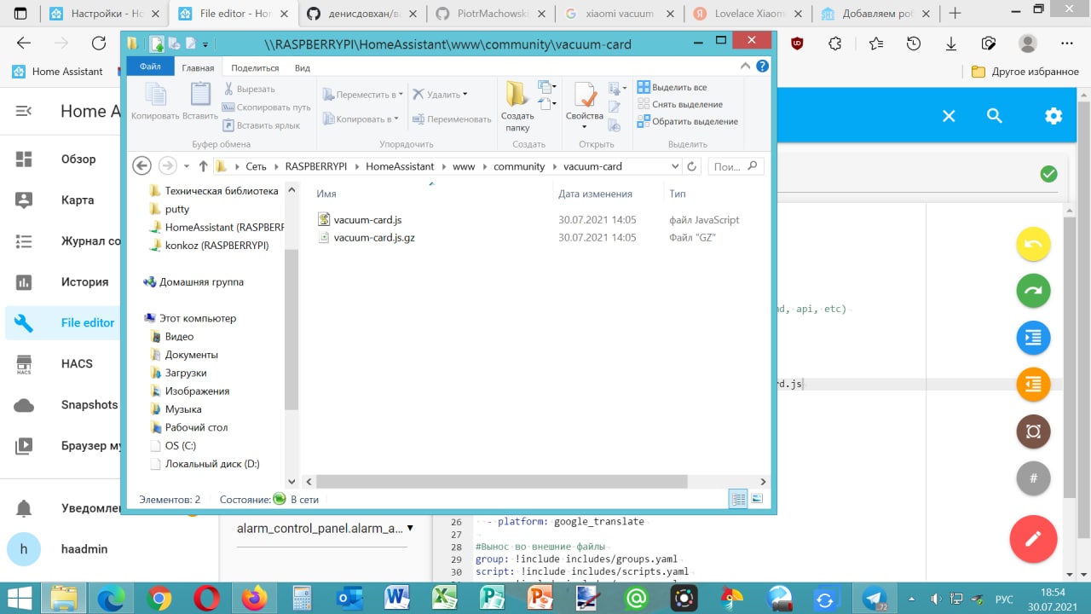Open Snapshots in Home Assistant sidebar
The height and width of the screenshot is (614, 1091).
(89, 404)
